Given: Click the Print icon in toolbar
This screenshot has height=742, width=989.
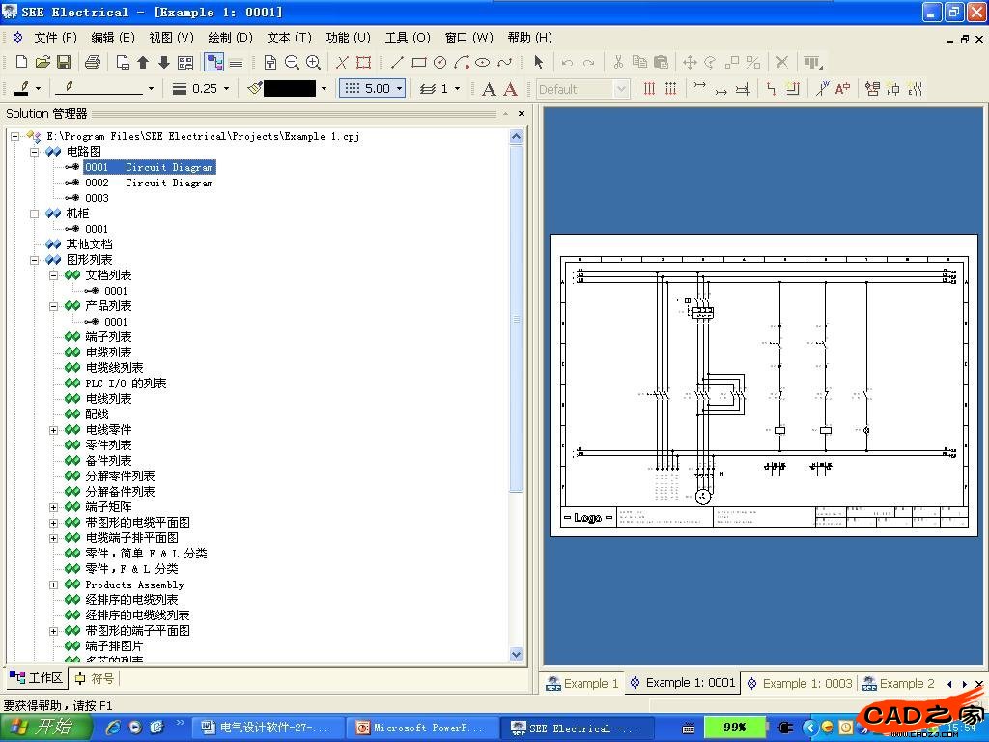Looking at the screenshot, I should point(93,62).
